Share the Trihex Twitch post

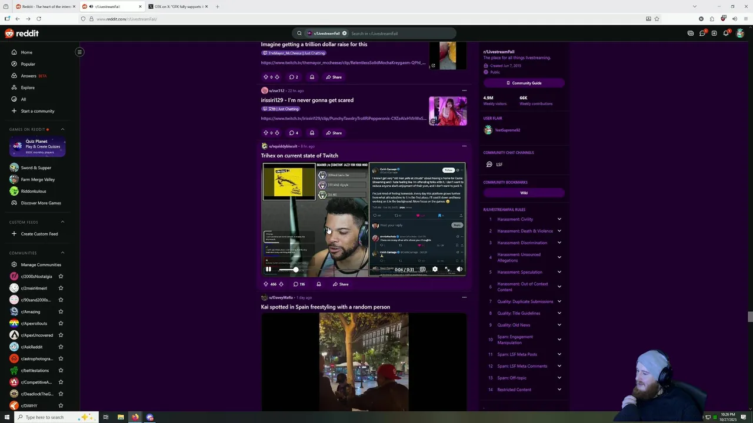pyautogui.click(x=341, y=284)
